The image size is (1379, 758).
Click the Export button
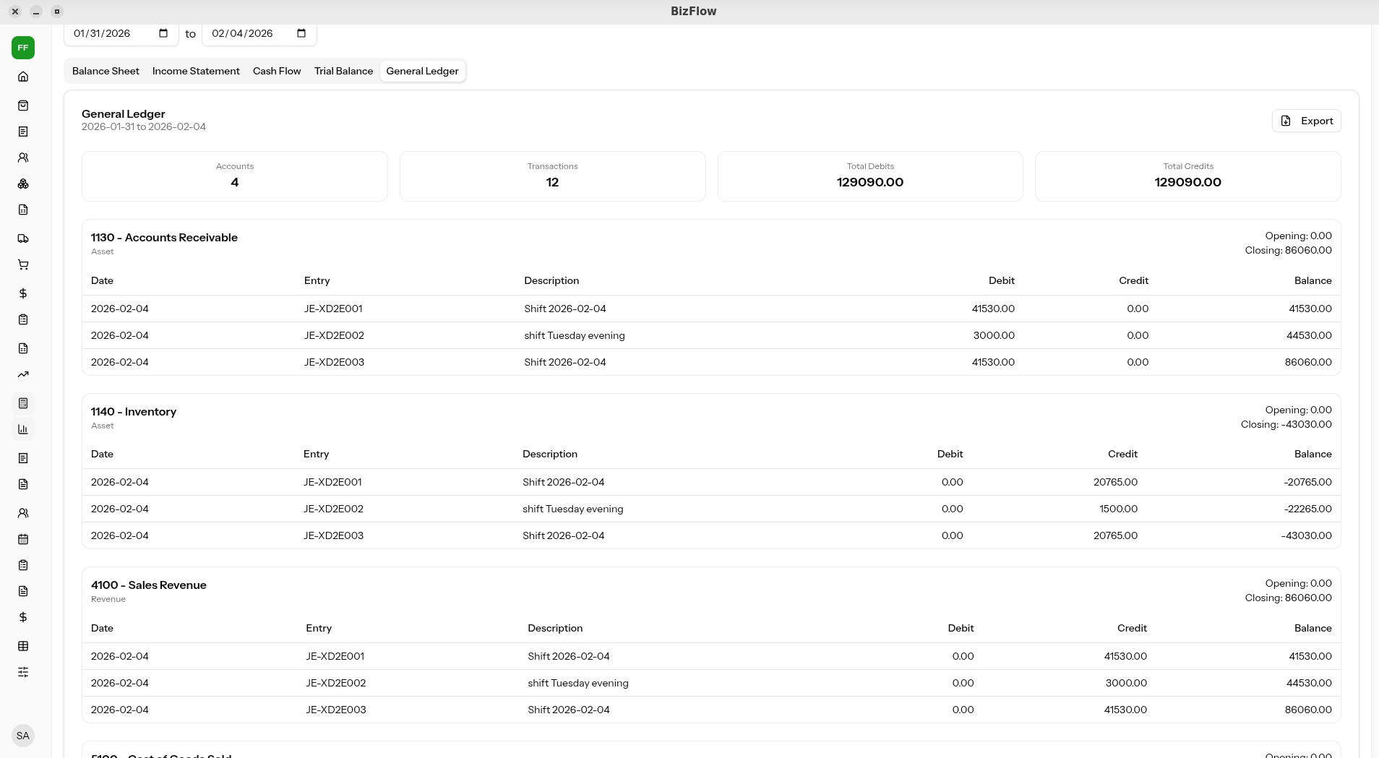[x=1307, y=121]
